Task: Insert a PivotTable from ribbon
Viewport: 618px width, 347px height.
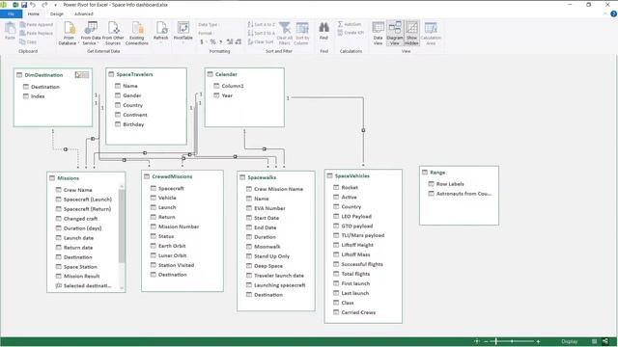Action: click(x=183, y=32)
